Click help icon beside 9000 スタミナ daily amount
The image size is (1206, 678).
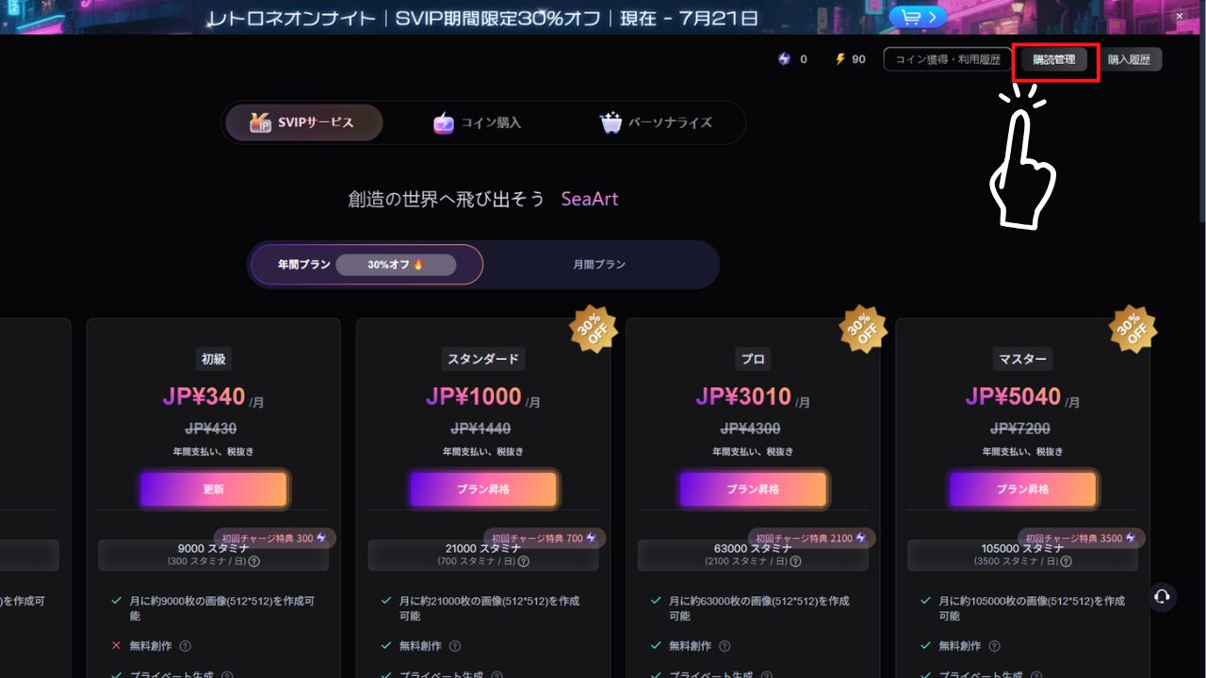[x=254, y=561]
